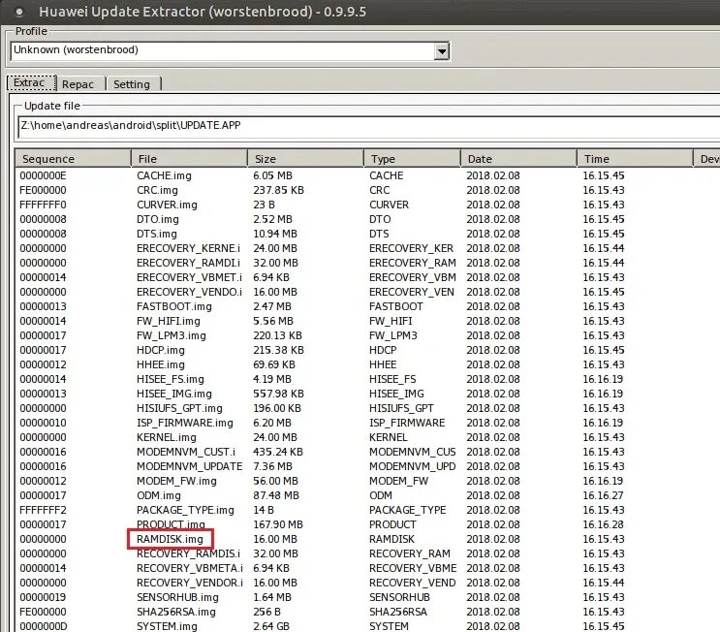Select the SENSORHUB.img file entry
720x632 pixels.
point(177,597)
